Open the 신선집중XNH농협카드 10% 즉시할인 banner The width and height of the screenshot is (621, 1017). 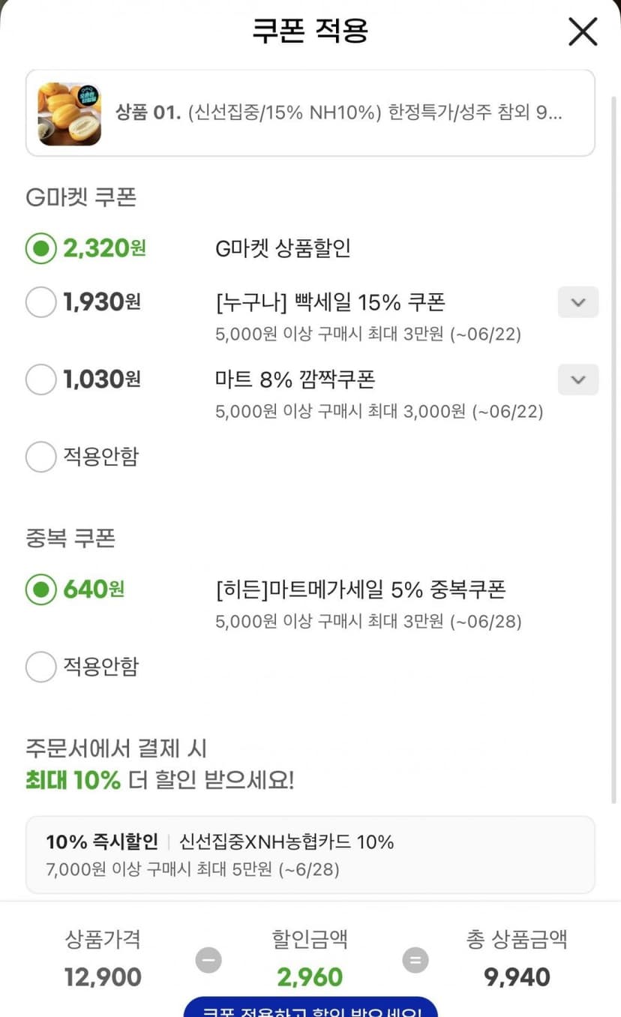[x=310, y=854]
